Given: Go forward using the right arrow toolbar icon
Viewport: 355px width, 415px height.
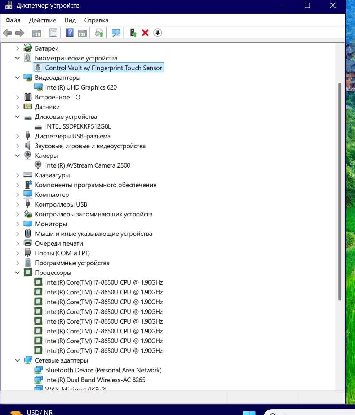Looking at the screenshot, I should click(20, 33).
